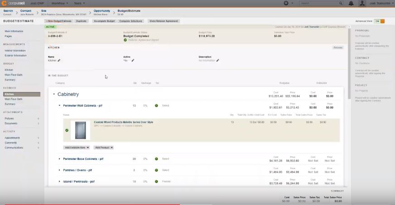Viewport: 395px width, 205px height.
Task: Edit the Description with its pencil icon
Action: point(217,61)
